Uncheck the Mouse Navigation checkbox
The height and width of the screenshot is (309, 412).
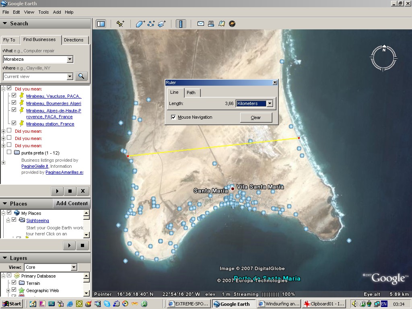pos(173,117)
